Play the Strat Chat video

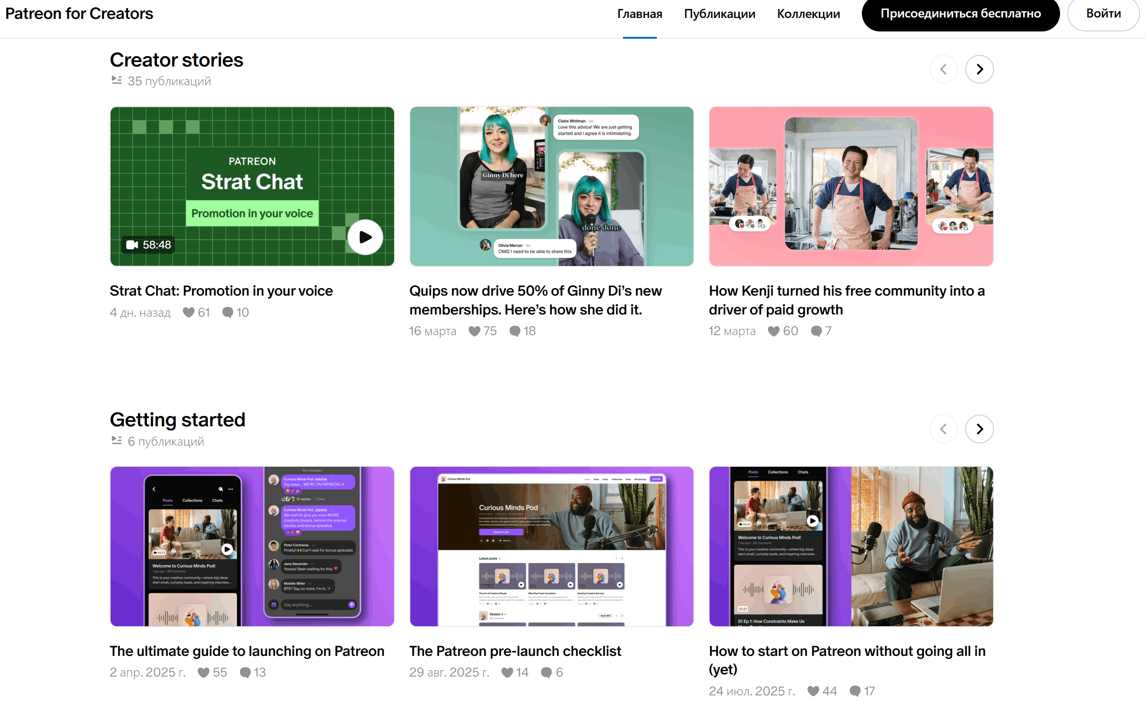[x=365, y=237]
